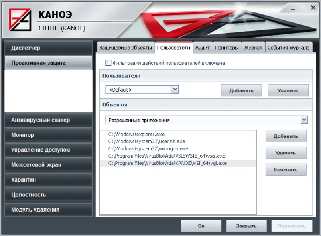Select the vsis.exe list entry
The height and width of the screenshot is (236, 321).
pos(178,156)
